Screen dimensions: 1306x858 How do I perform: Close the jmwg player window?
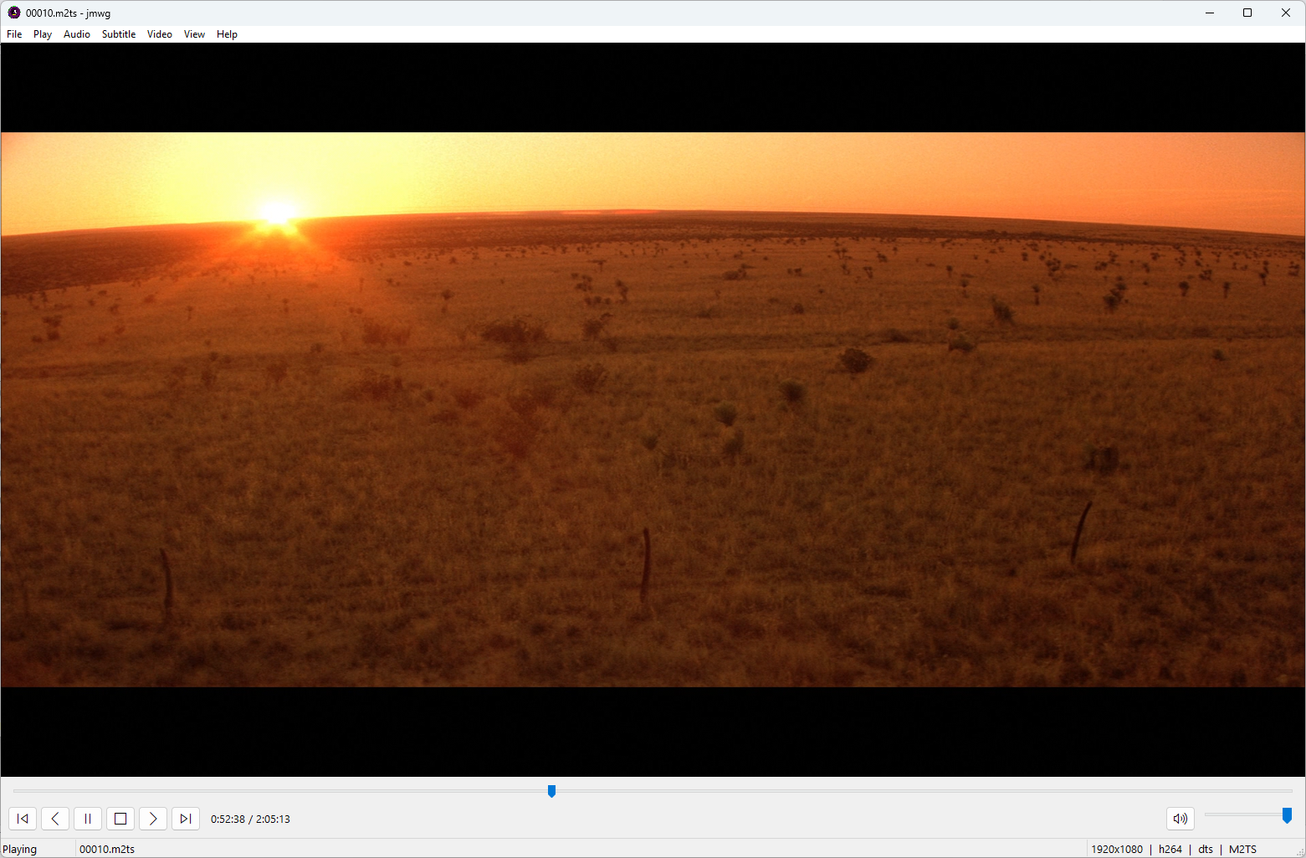click(x=1286, y=13)
